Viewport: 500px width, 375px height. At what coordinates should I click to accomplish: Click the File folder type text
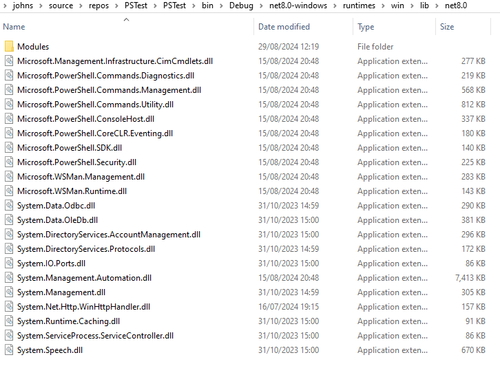point(375,47)
